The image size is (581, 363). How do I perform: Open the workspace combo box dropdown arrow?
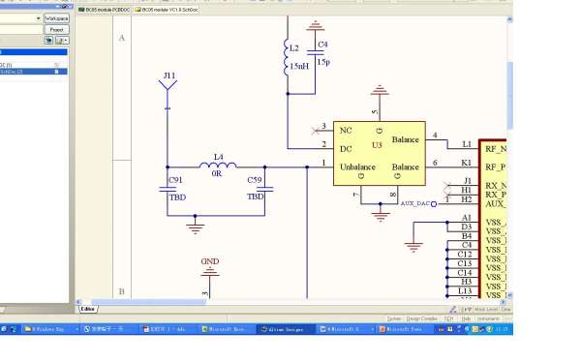point(38,18)
